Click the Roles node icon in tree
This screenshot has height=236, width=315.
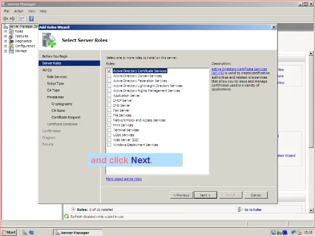coord(11,31)
